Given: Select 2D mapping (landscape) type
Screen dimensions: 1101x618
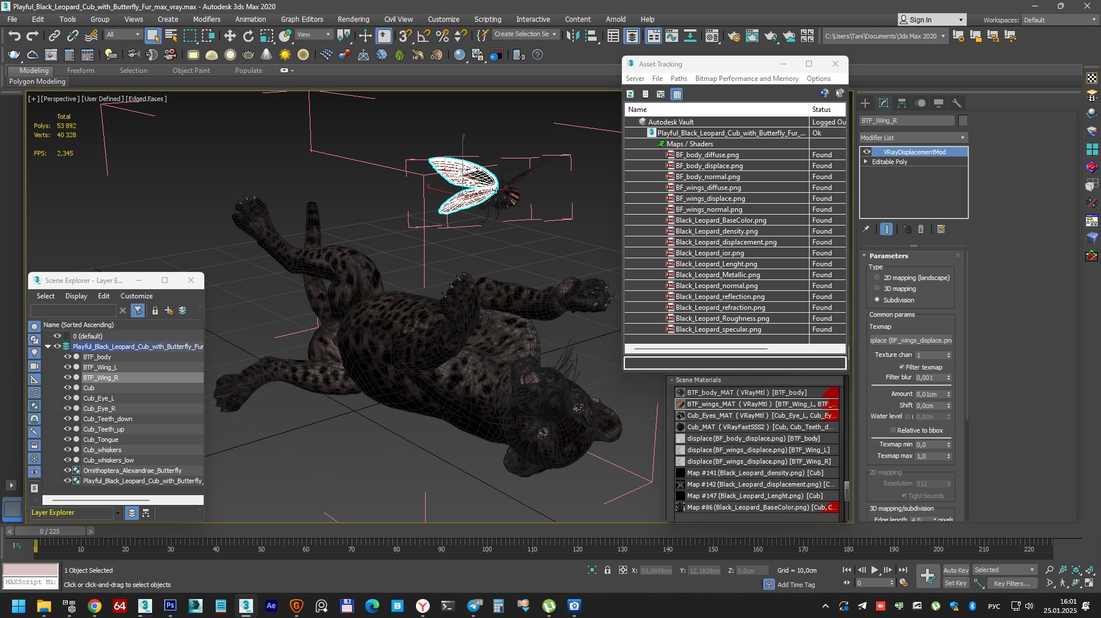Looking at the screenshot, I should (877, 278).
